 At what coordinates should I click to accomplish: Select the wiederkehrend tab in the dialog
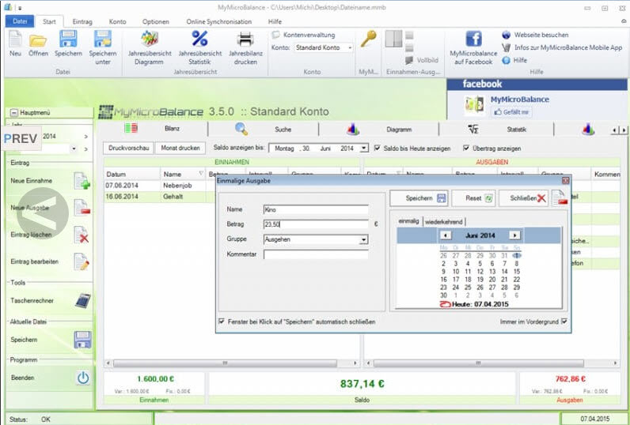click(443, 221)
